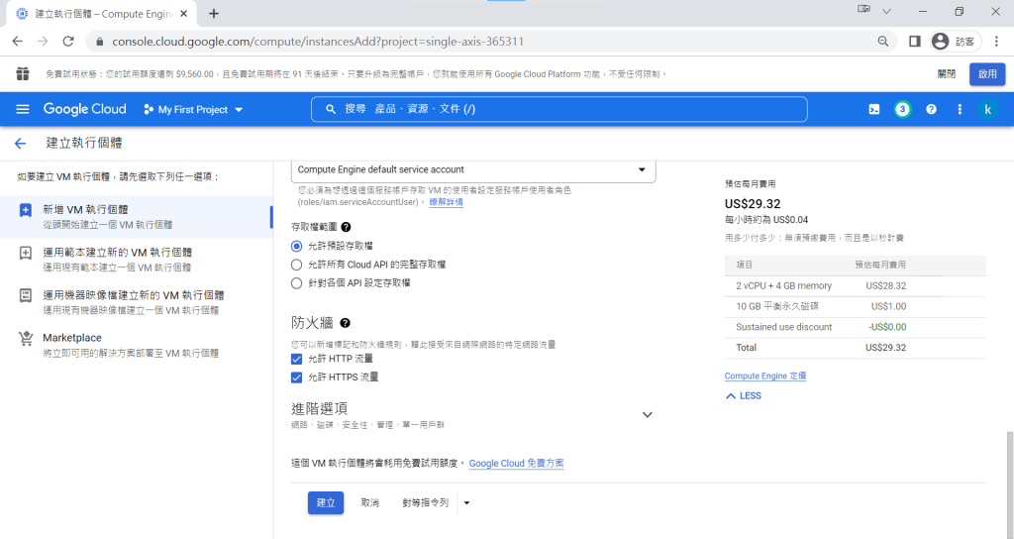Close the Compute Engine browser tab
The height and width of the screenshot is (539, 1014).
click(x=183, y=14)
